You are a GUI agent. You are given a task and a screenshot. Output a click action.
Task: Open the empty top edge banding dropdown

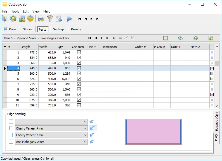[x=85, y=122]
